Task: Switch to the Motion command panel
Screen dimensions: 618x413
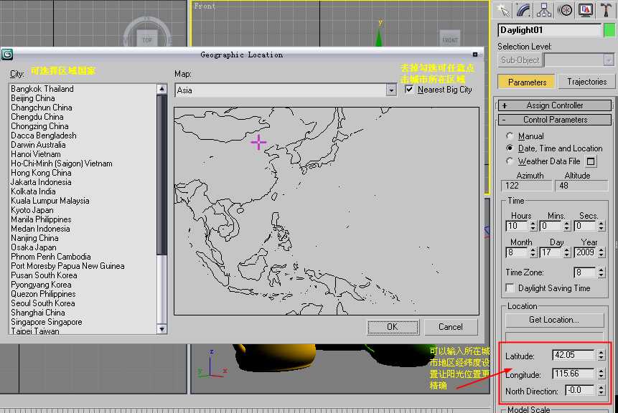Action: pyautogui.click(x=566, y=10)
